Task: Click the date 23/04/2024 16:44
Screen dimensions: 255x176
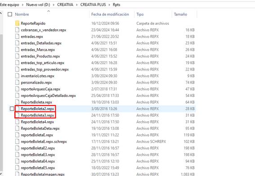Action: (x=105, y=30)
